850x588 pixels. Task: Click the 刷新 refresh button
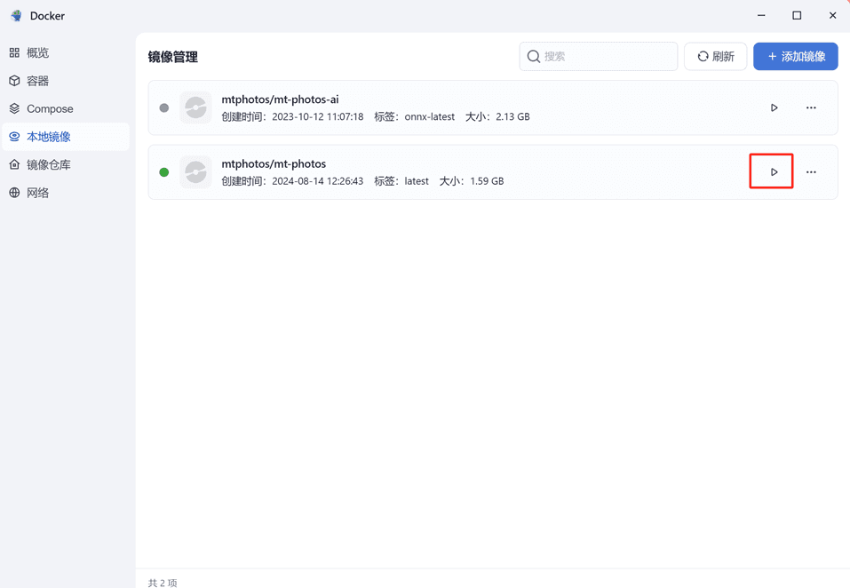point(716,56)
